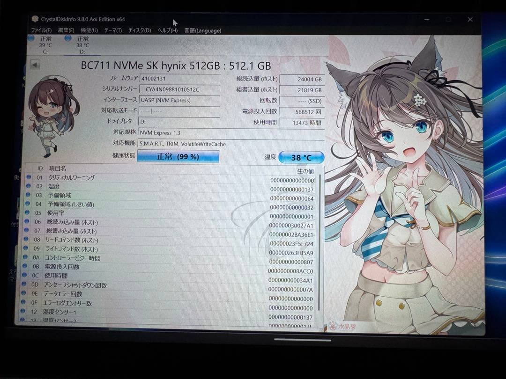Screen dimensions: 506x379
Task: Click the status dot for 0C 使用時間 row
Action: coord(24,275)
